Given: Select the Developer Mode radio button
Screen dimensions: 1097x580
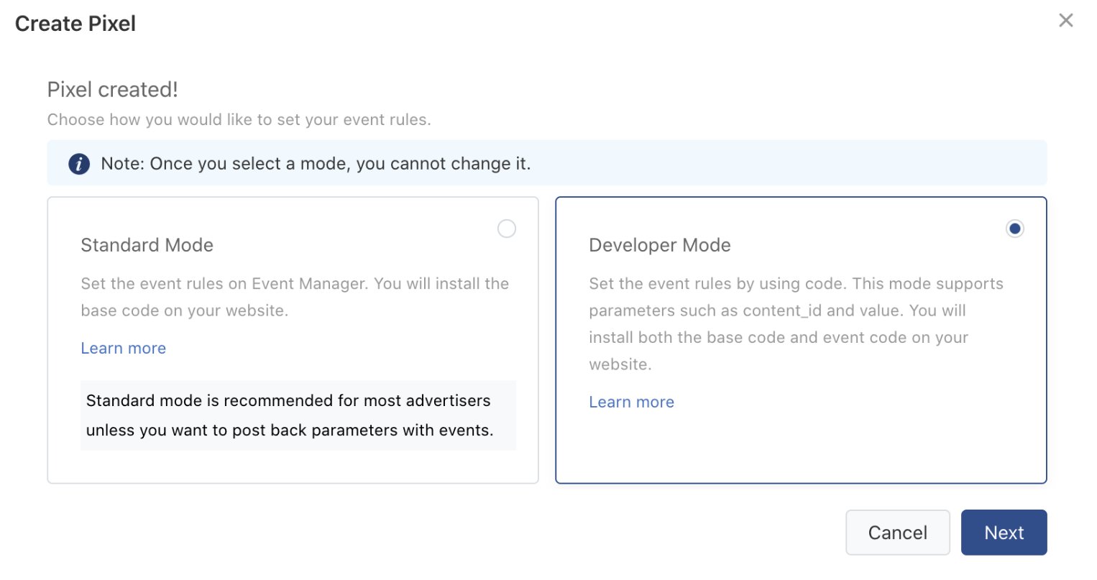Looking at the screenshot, I should [x=1014, y=229].
